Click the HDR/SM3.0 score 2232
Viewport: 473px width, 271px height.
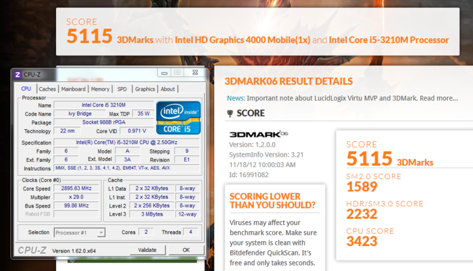362,214
